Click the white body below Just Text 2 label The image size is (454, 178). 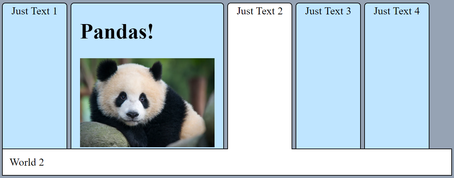[260, 84]
